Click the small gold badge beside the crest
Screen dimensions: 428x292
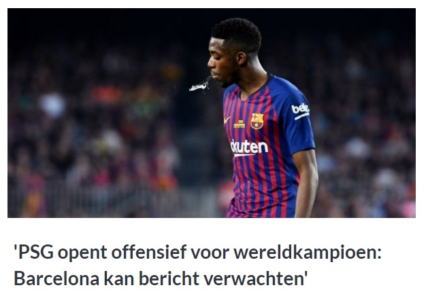click(239, 124)
